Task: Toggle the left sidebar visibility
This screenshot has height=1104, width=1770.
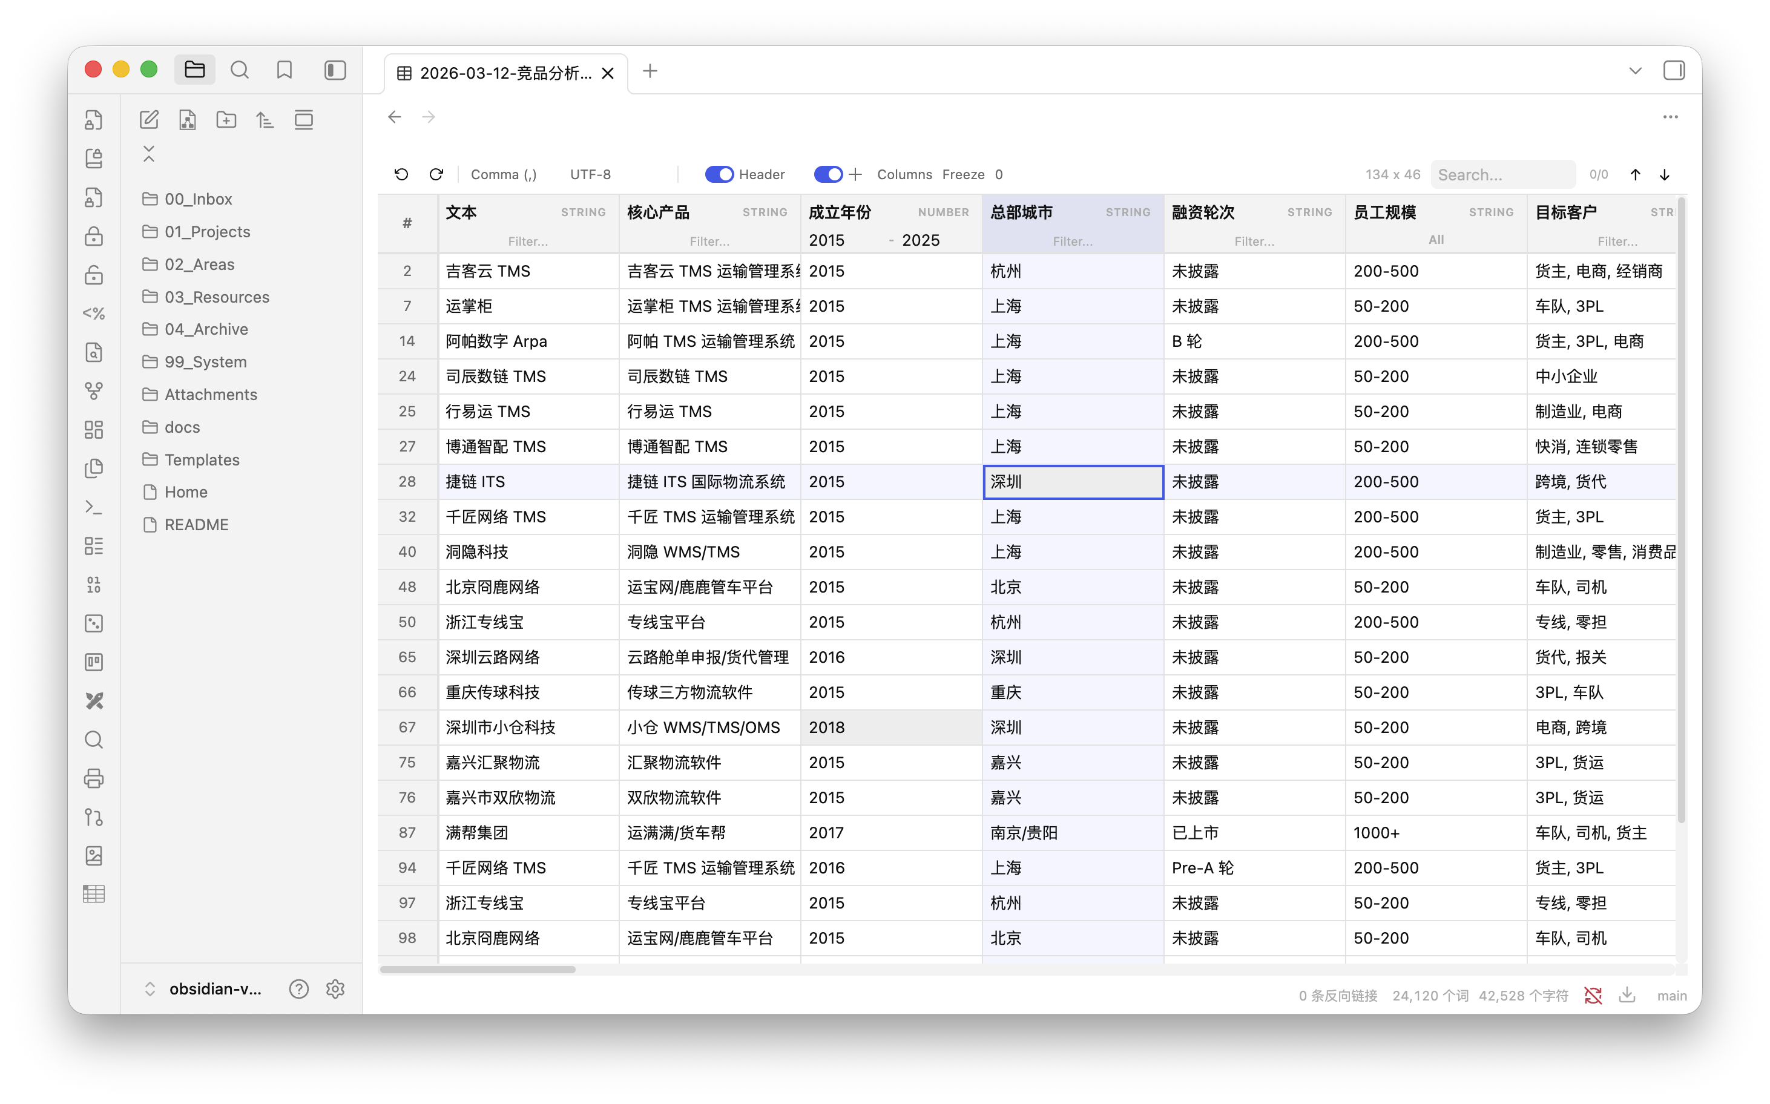Action: coord(335,70)
